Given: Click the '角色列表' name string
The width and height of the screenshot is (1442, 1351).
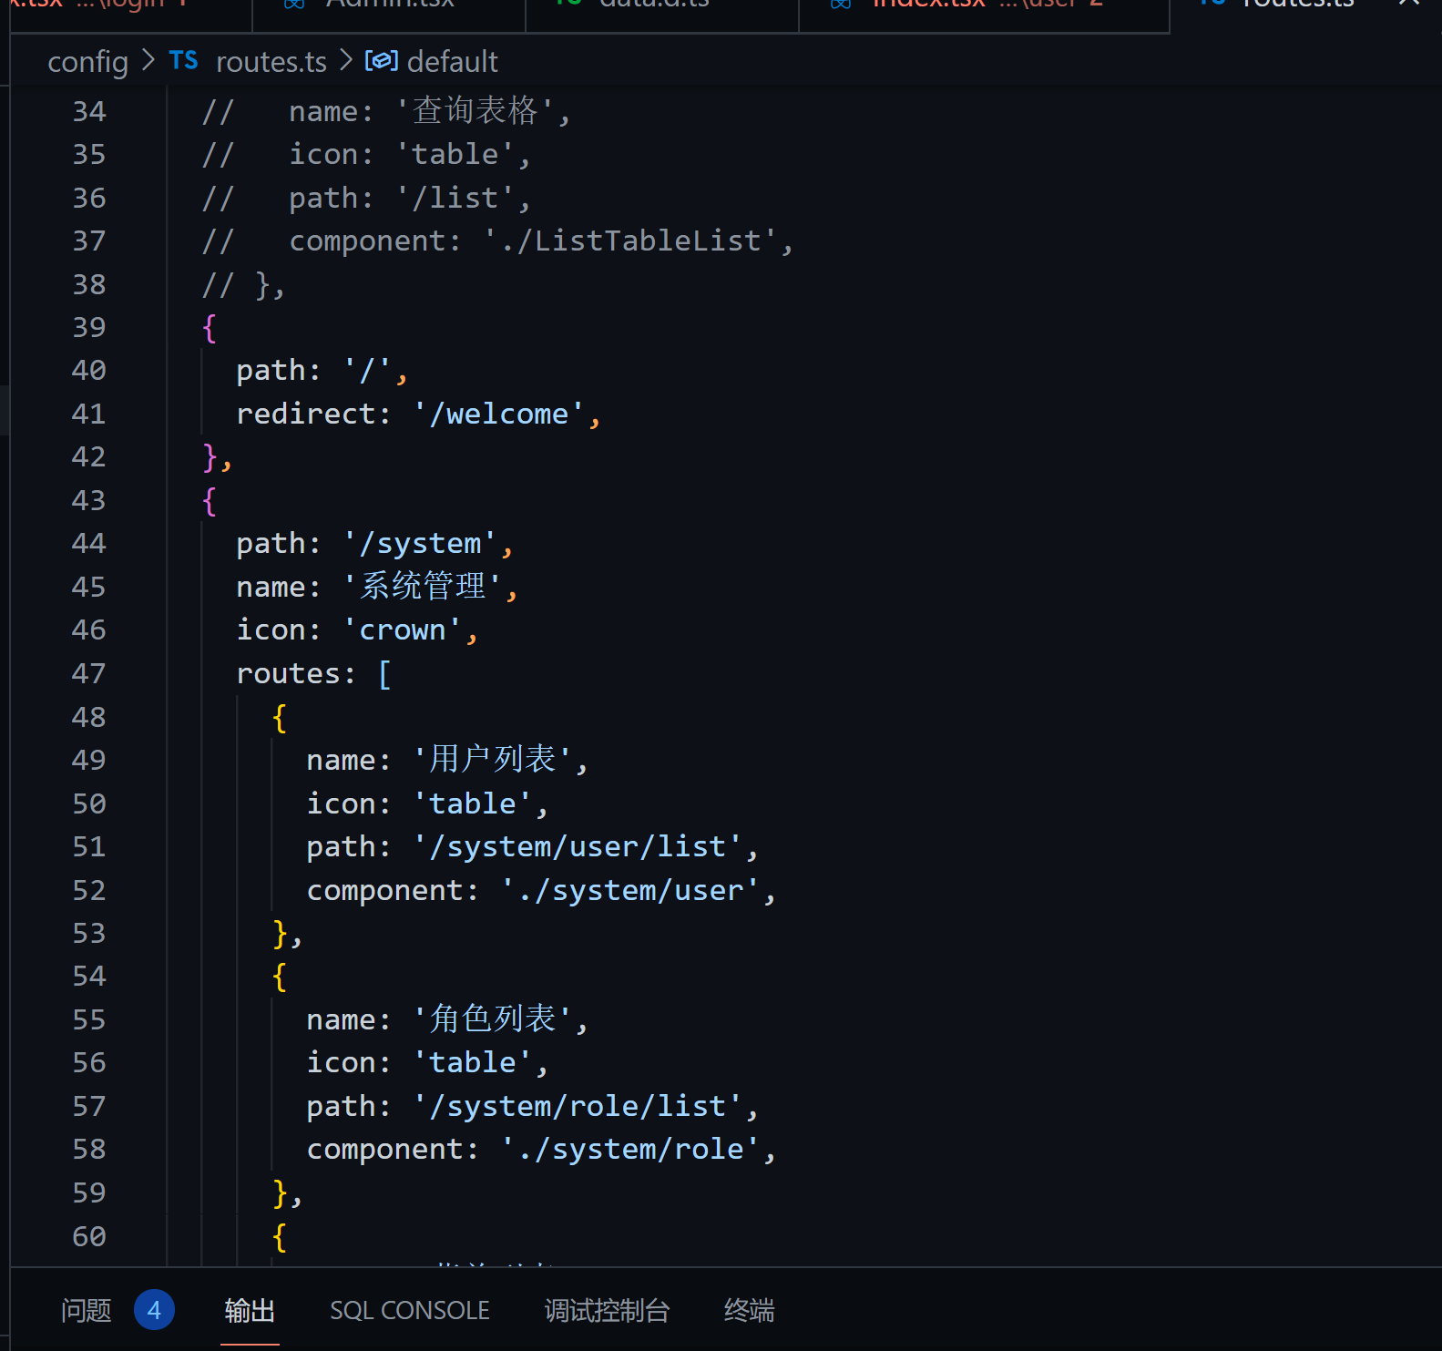Looking at the screenshot, I should (x=492, y=1018).
